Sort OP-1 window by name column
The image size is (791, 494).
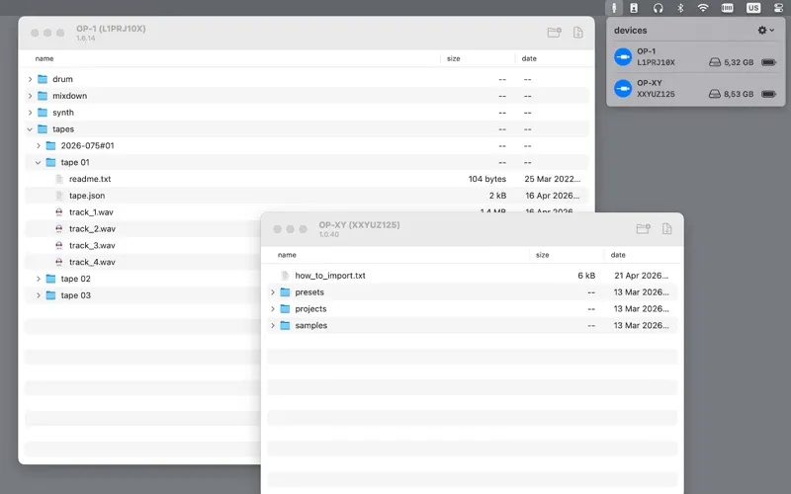tap(44, 58)
